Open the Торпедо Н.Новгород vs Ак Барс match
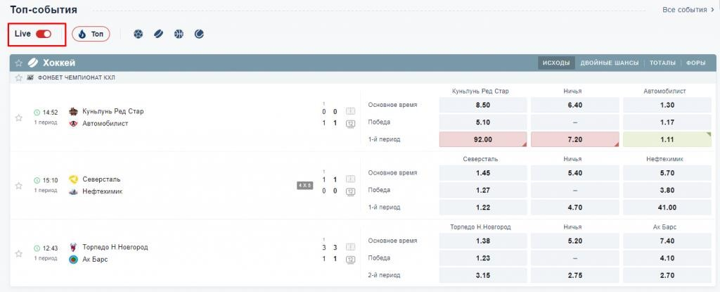720x292 pixels. (x=115, y=253)
